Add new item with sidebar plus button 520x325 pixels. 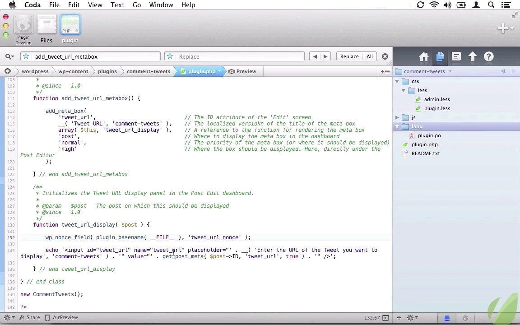coord(399,318)
